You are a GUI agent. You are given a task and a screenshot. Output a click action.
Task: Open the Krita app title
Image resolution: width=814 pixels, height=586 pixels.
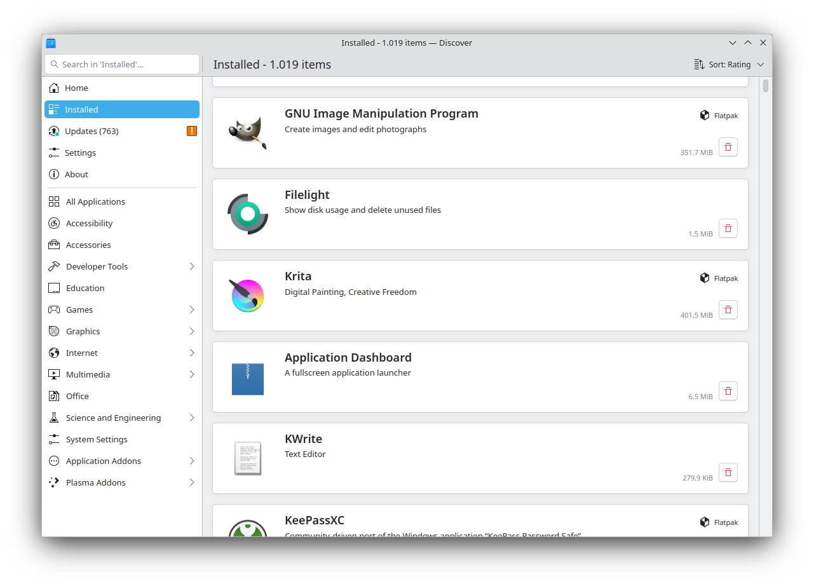(x=298, y=276)
